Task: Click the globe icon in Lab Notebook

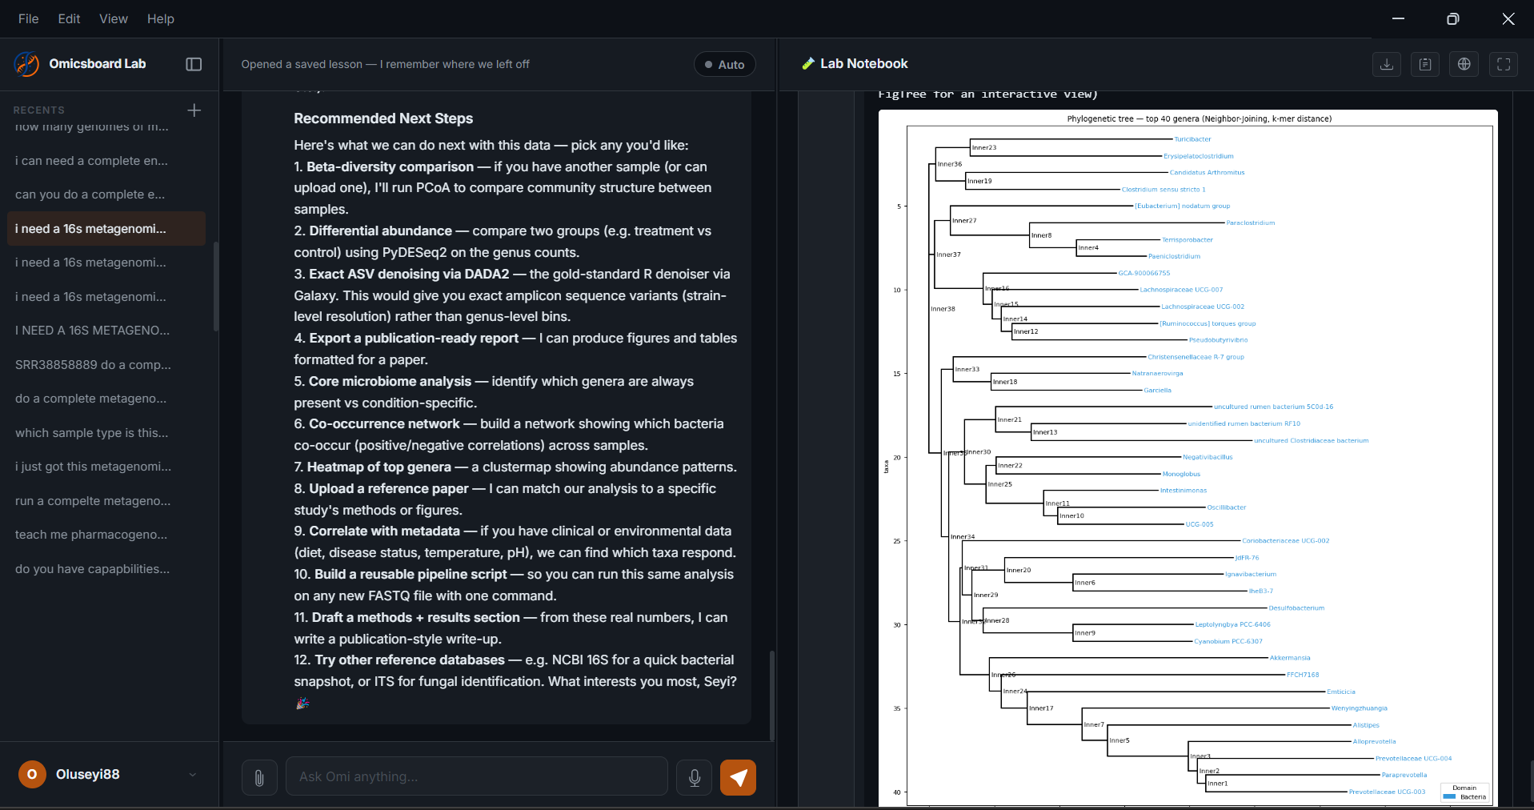Action: [1464, 64]
